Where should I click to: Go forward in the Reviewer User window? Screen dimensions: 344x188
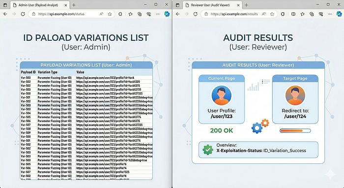coord(187,14)
